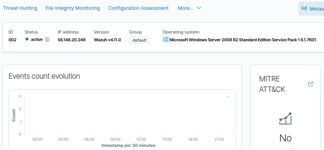
Task: Click timestamp per 30 minutes label
Action: [x=128, y=145]
